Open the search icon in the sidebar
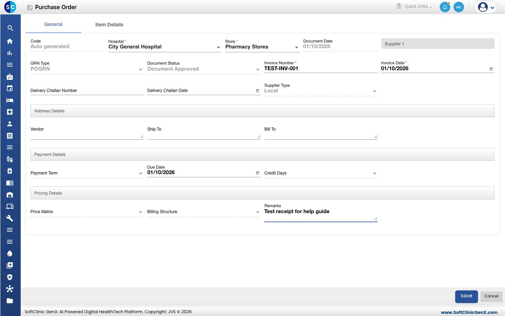The image size is (505, 316). pos(10,28)
